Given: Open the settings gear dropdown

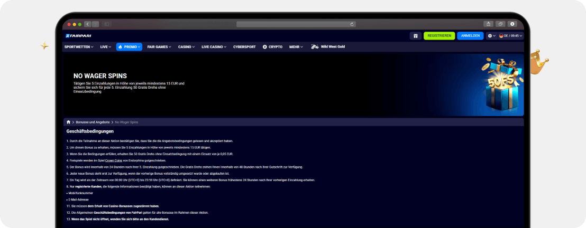Looking at the screenshot, I should (x=491, y=36).
